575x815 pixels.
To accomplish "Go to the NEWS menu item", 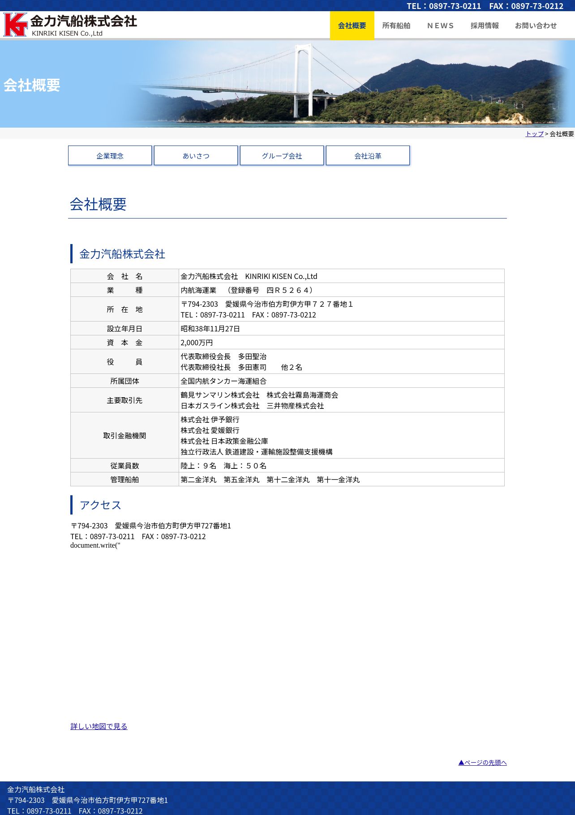I will (x=440, y=26).
